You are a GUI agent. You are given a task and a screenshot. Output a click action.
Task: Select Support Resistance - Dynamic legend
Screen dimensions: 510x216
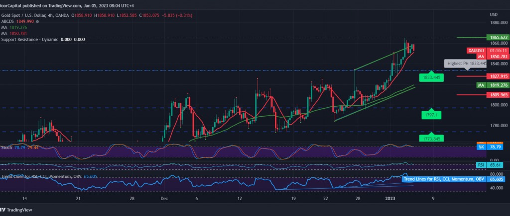tap(30, 39)
